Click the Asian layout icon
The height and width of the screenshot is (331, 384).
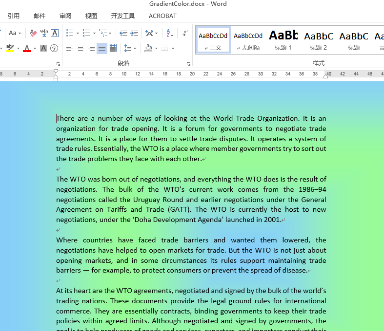[x=149, y=33]
